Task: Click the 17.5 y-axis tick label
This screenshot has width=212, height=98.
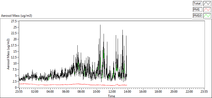Action: (14, 45)
